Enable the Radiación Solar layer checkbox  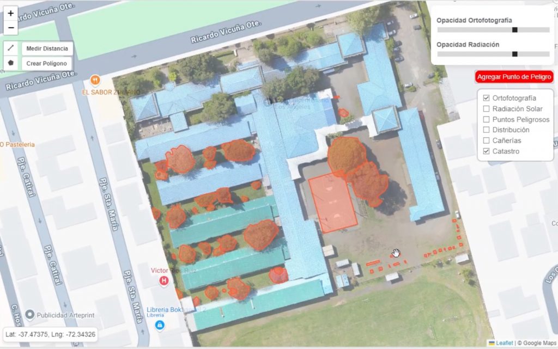coord(487,109)
